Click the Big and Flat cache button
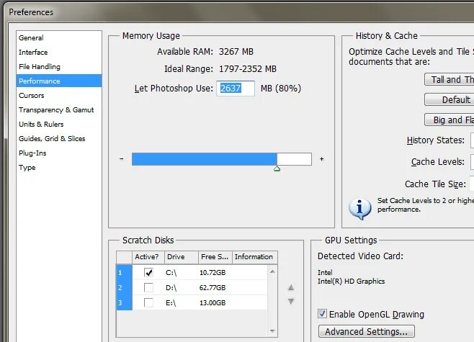The width and height of the screenshot is (474, 342). tap(450, 120)
